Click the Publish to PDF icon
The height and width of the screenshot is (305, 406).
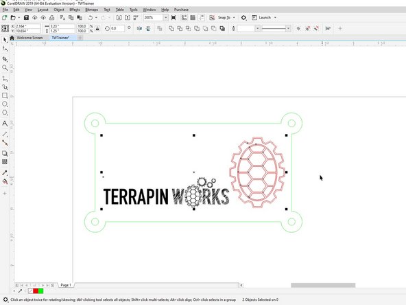click(136, 18)
